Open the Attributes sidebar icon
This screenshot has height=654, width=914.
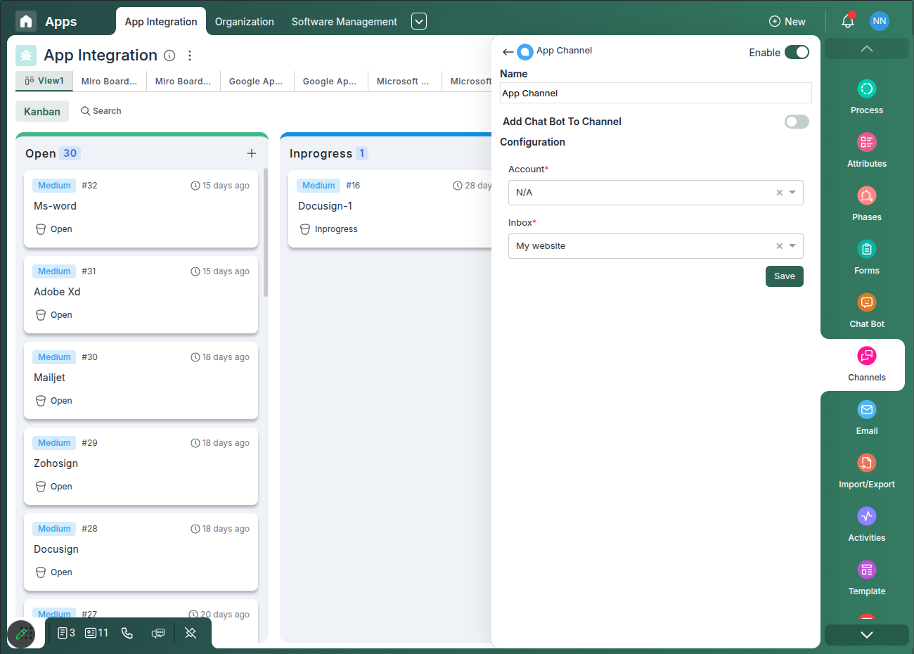(866, 143)
